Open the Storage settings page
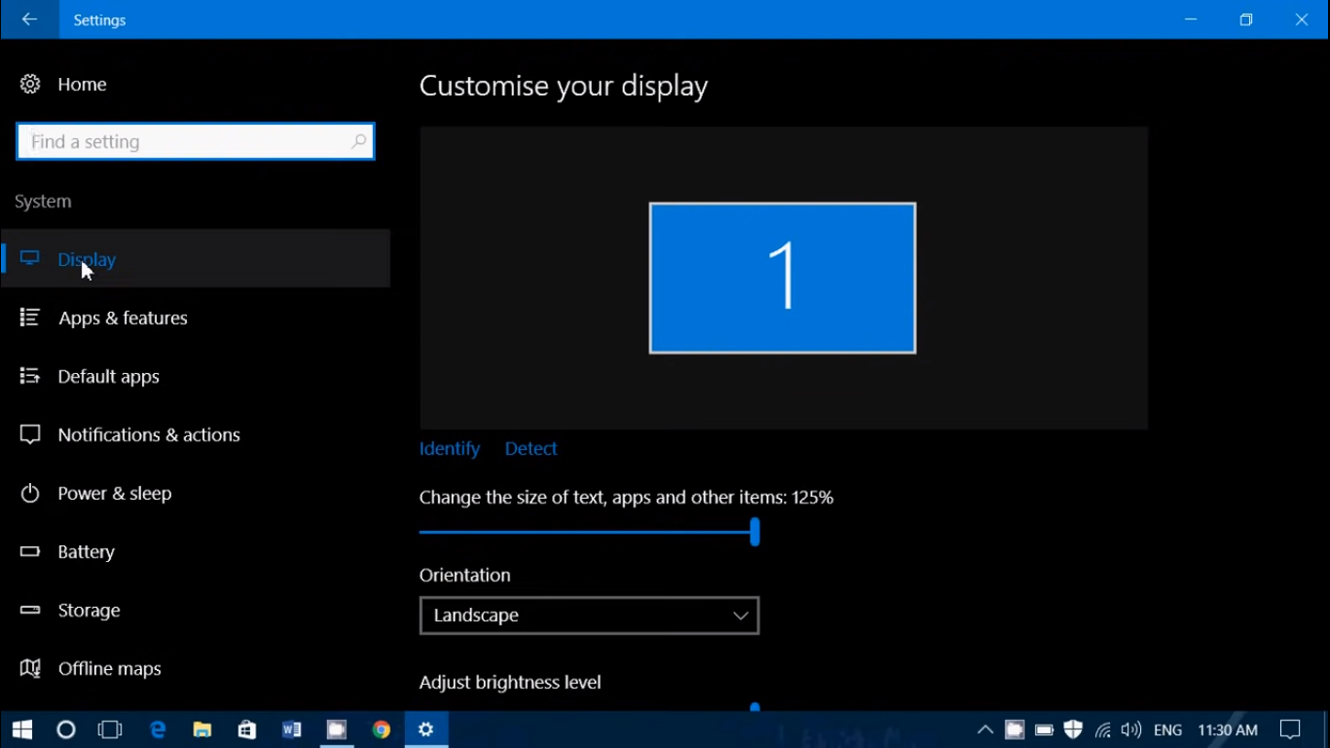 tap(195, 610)
